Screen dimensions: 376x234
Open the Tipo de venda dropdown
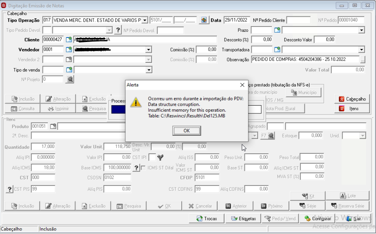tap(149, 70)
